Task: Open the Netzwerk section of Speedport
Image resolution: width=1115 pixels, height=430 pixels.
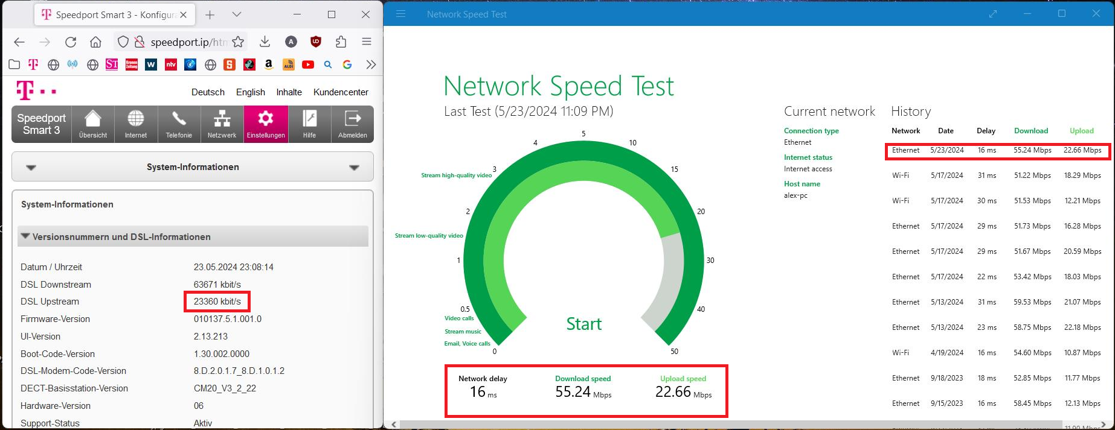Action: tap(222, 124)
